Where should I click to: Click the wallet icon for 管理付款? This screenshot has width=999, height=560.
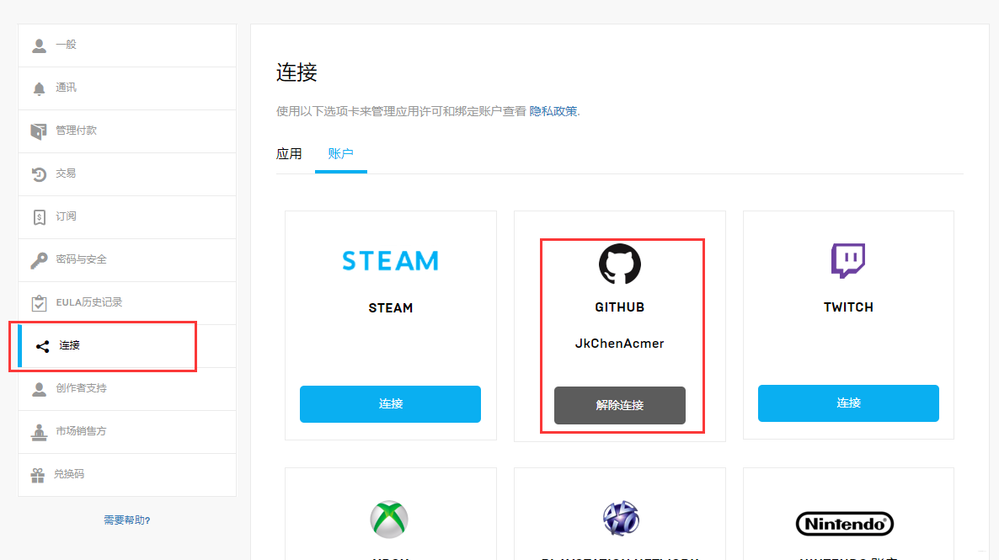39,131
